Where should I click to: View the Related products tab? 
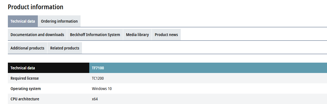coord(65,48)
